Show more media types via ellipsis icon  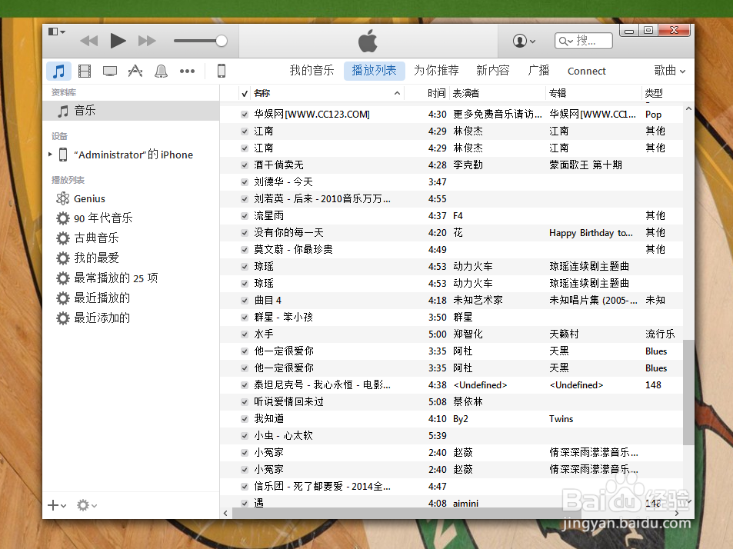point(187,71)
